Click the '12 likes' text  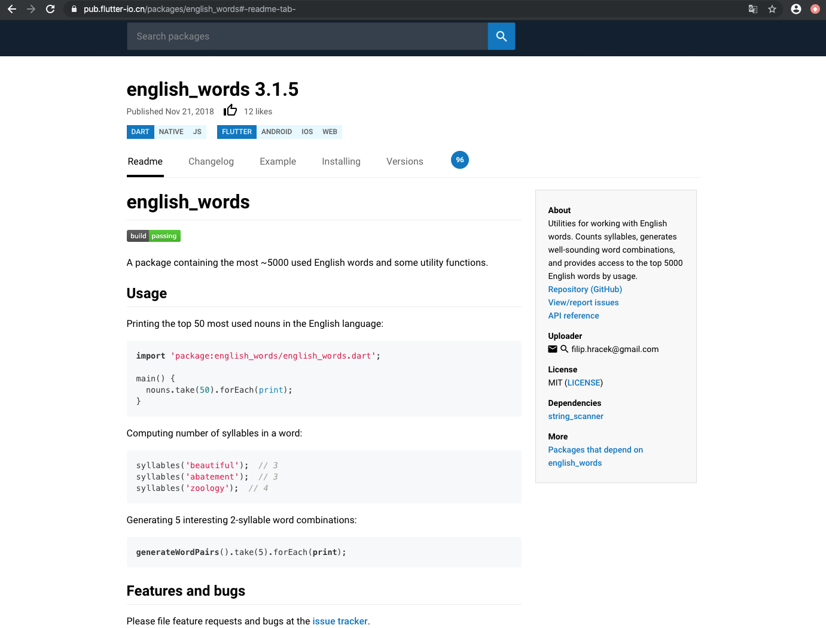pos(258,111)
